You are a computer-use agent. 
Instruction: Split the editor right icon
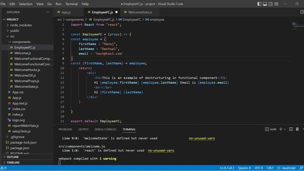click(302, 12)
